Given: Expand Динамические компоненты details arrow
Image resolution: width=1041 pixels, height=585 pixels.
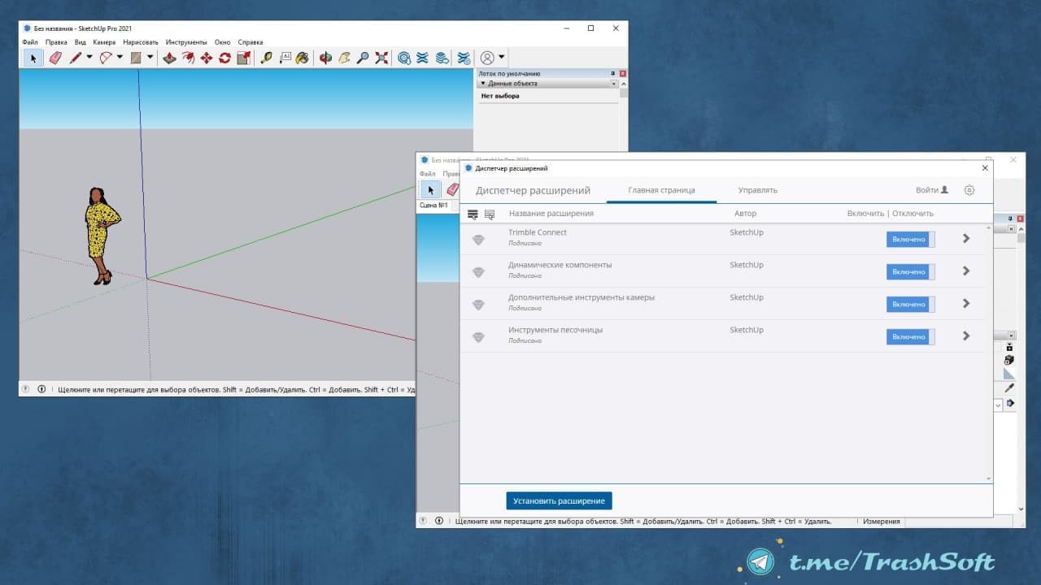Looking at the screenshot, I should click(966, 271).
